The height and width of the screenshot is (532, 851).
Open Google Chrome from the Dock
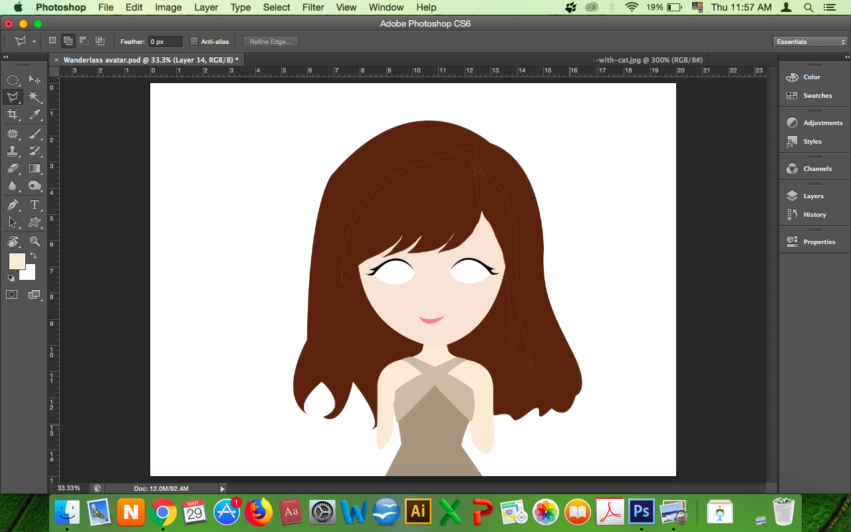pyautogui.click(x=163, y=511)
